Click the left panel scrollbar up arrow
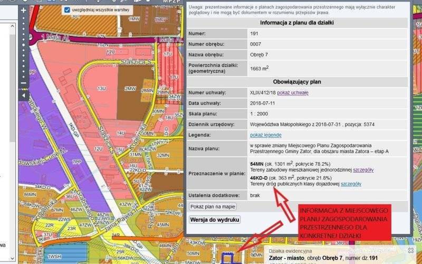The width and height of the screenshot is (422, 264). (x=12, y=26)
